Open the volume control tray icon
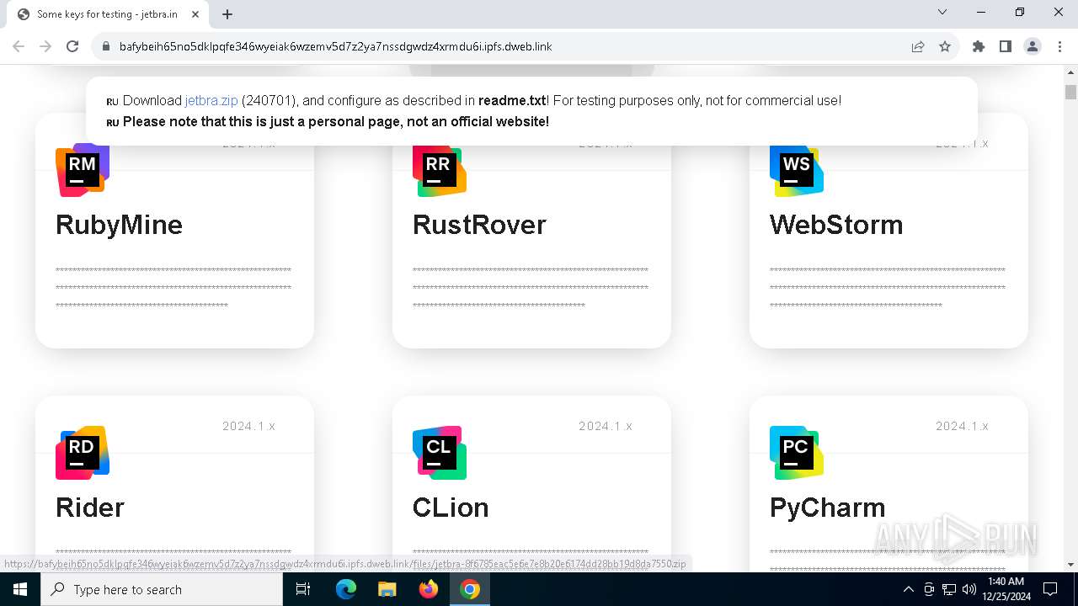The image size is (1078, 606). point(969,589)
